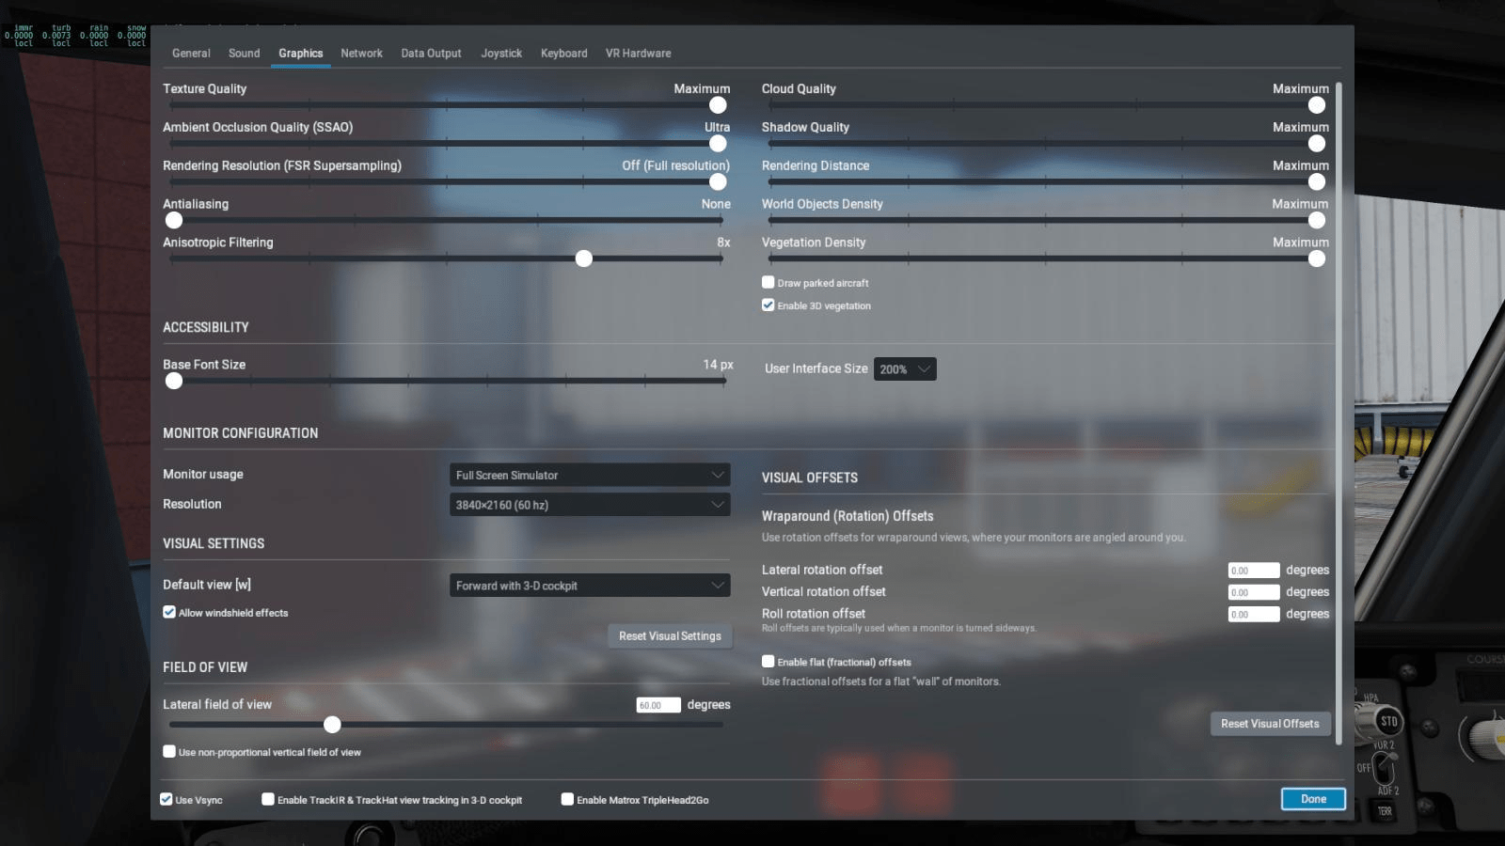This screenshot has width=1505, height=846.
Task: Click the Done button
Action: [1312, 798]
